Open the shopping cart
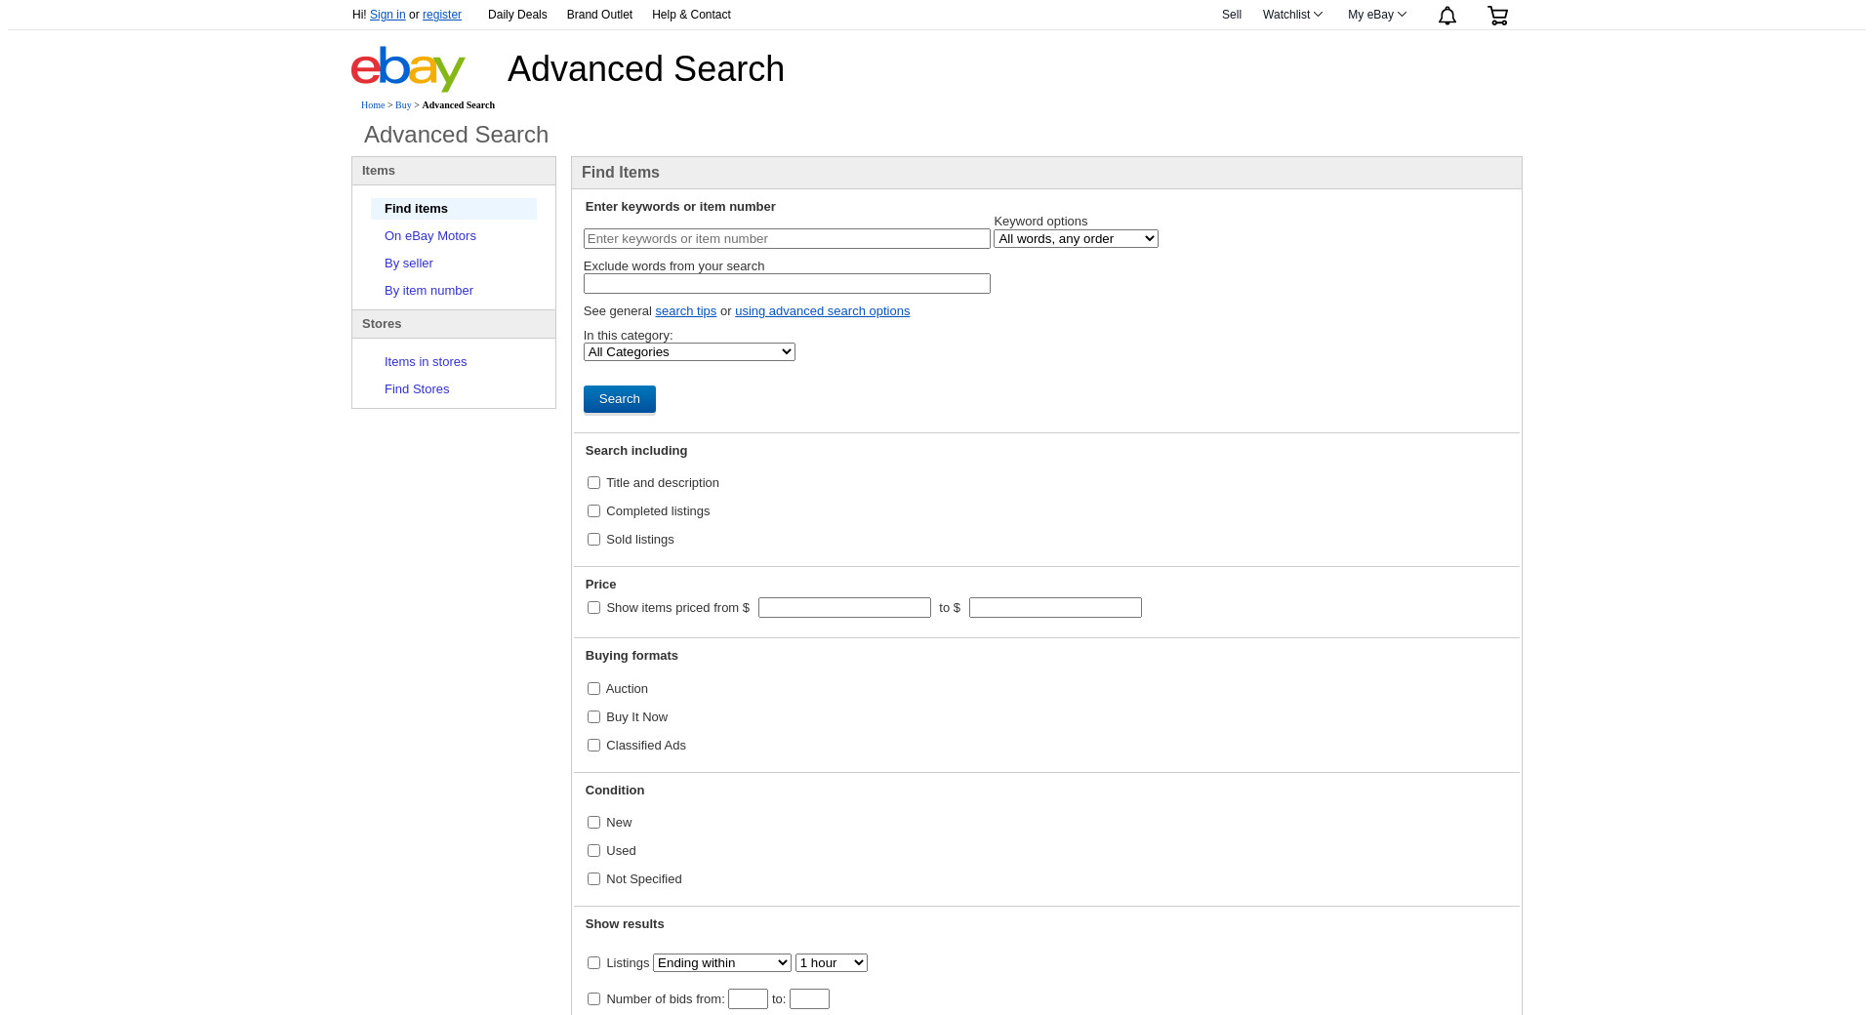The width and height of the screenshot is (1874, 1015). coord(1497,16)
